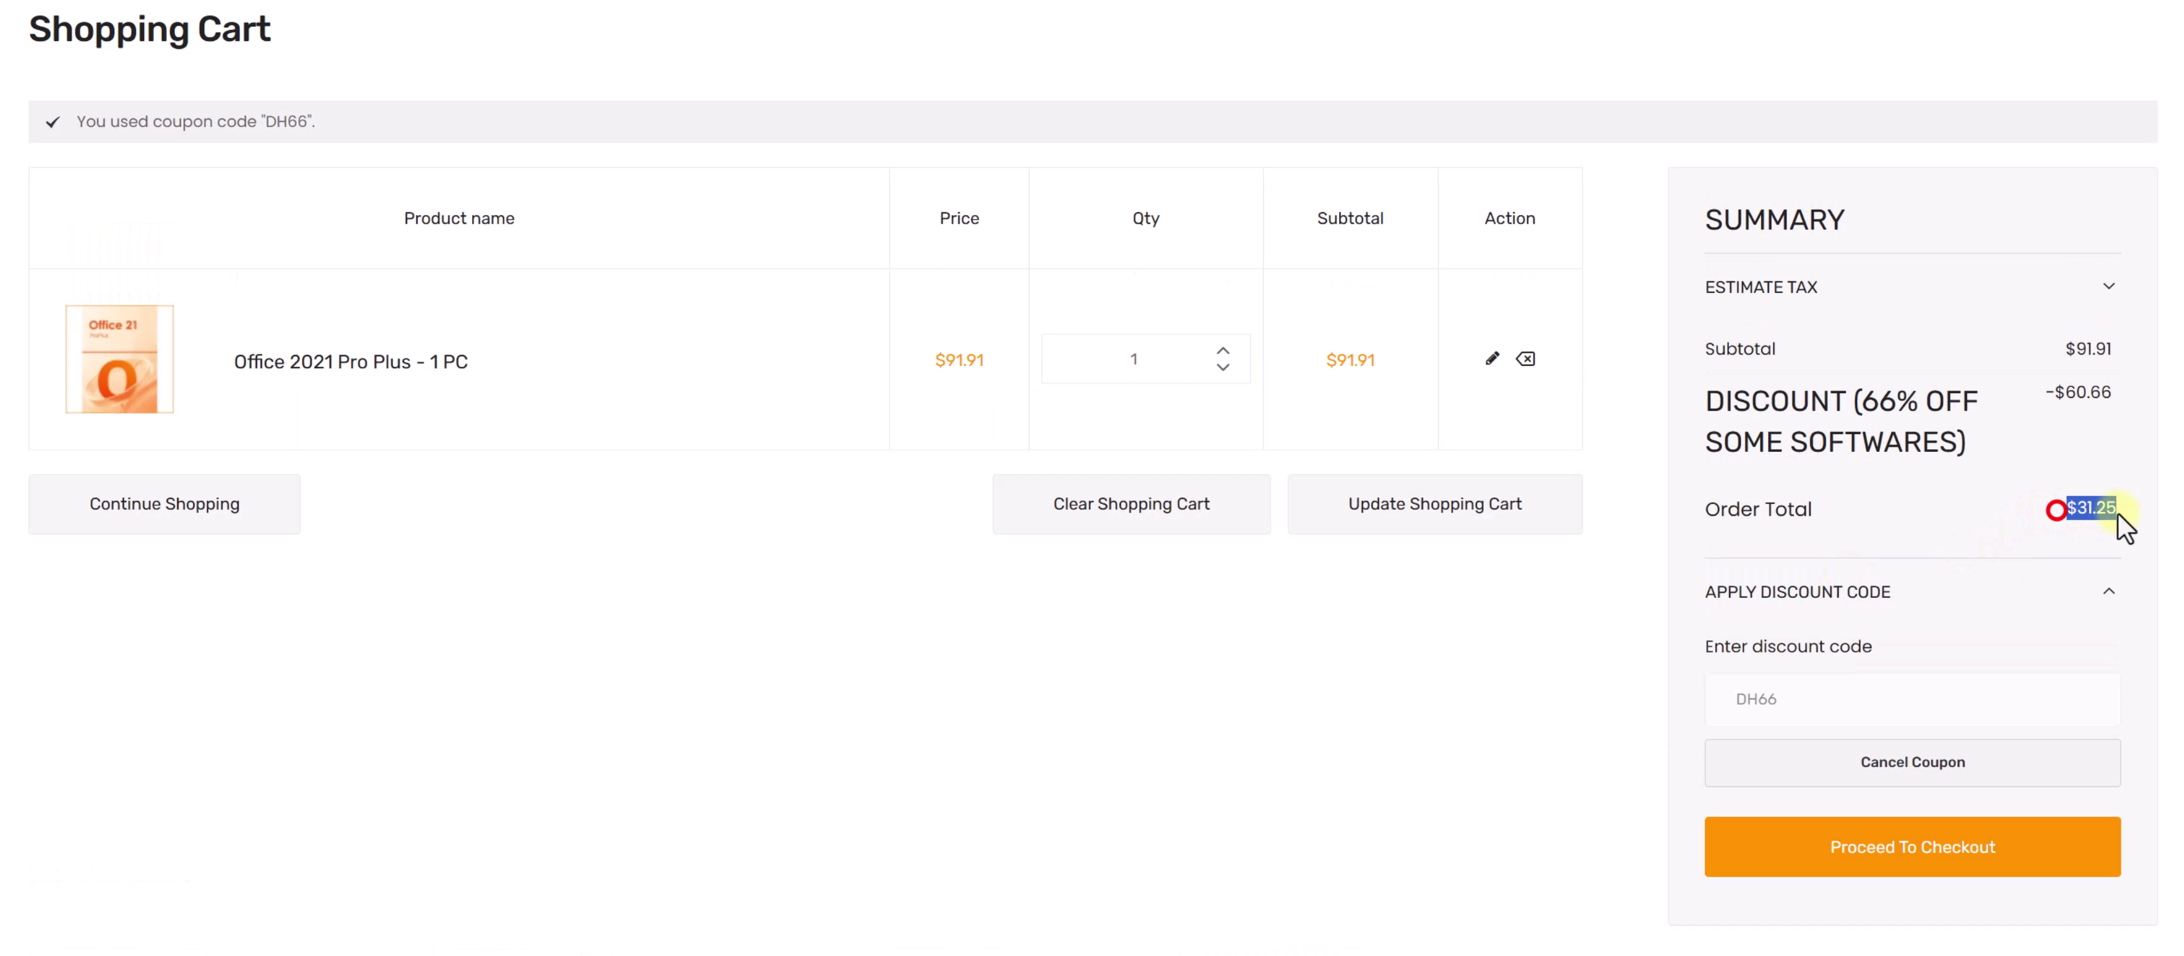The image size is (2184, 956).
Task: Expand the Estimate Tax section
Action: 2108,287
